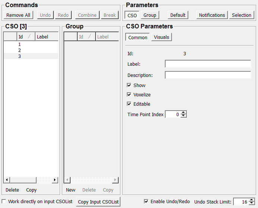Select the Default parameters tab
Viewport: 258px width, 208px height.
coord(178,15)
